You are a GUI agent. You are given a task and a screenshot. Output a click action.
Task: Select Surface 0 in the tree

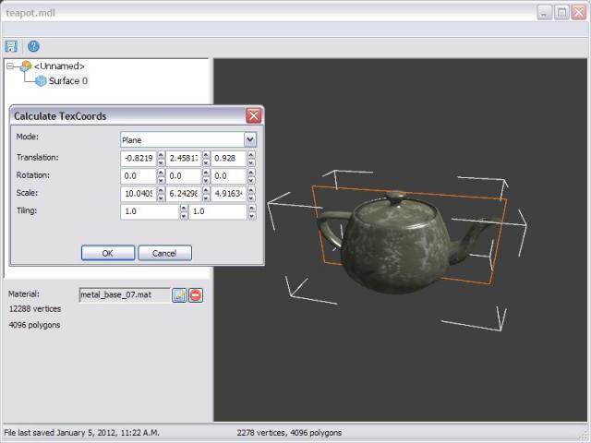click(68, 81)
